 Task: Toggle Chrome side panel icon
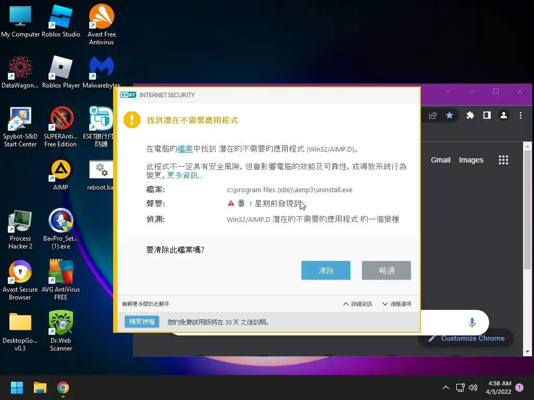487,116
